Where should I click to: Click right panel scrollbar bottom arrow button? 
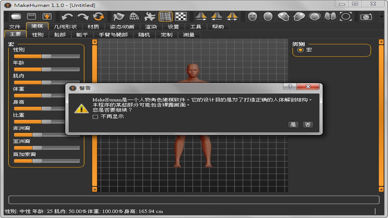(x=381, y=190)
